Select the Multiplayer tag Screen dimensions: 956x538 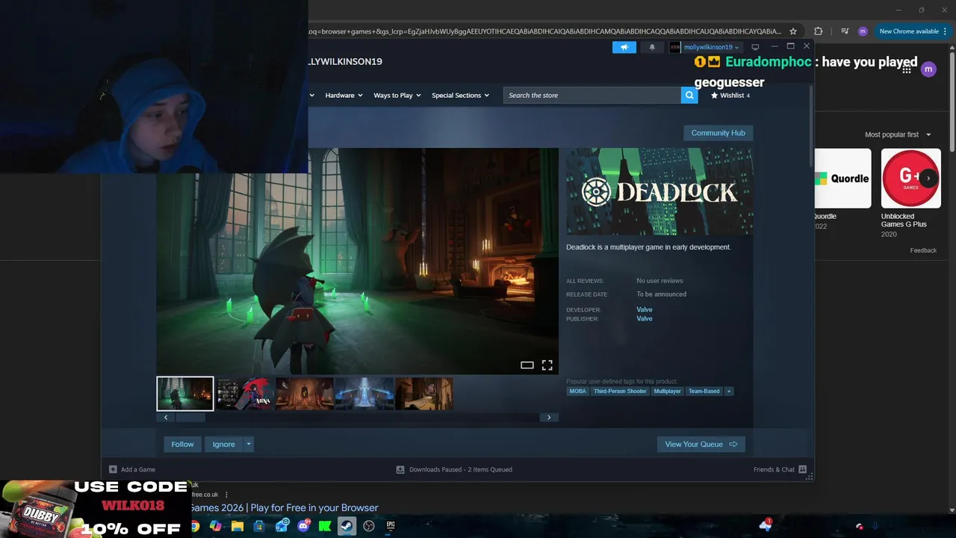[667, 391]
